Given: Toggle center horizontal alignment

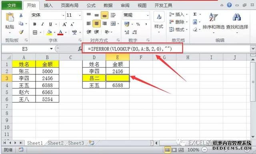Looking at the screenshot, I should 96,24.
